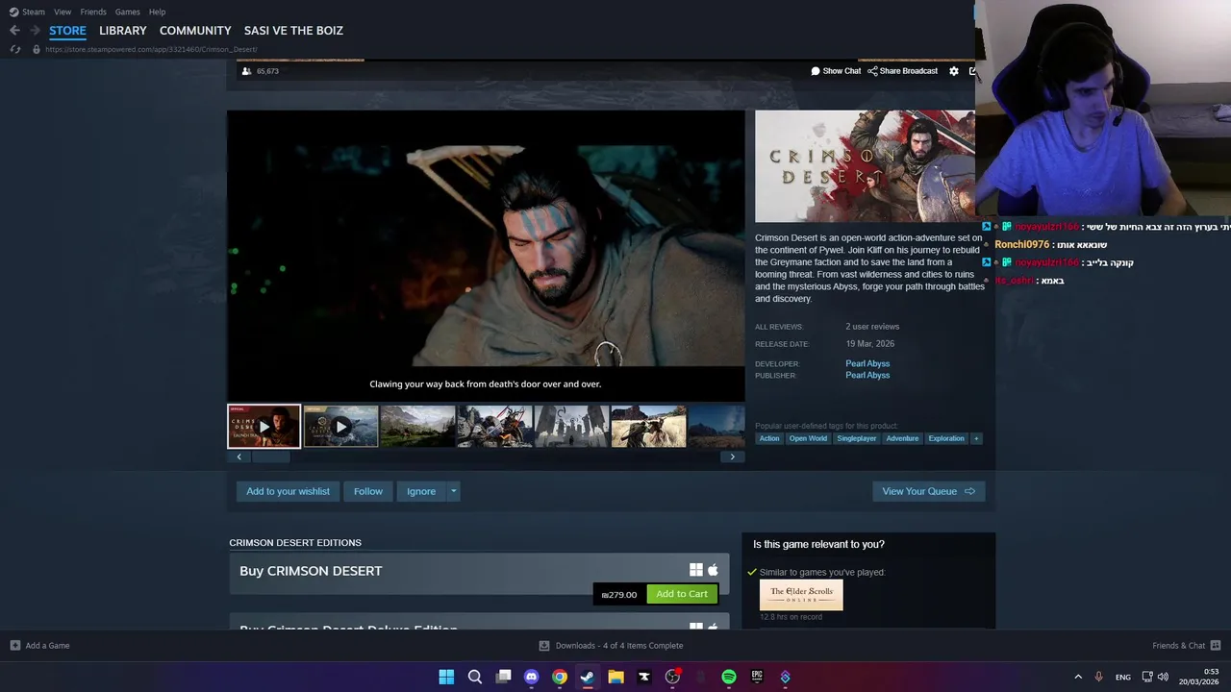Expand tags with the plus button

[x=976, y=438]
